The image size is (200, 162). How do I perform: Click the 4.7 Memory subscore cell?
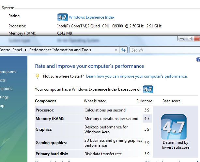coord(147,119)
